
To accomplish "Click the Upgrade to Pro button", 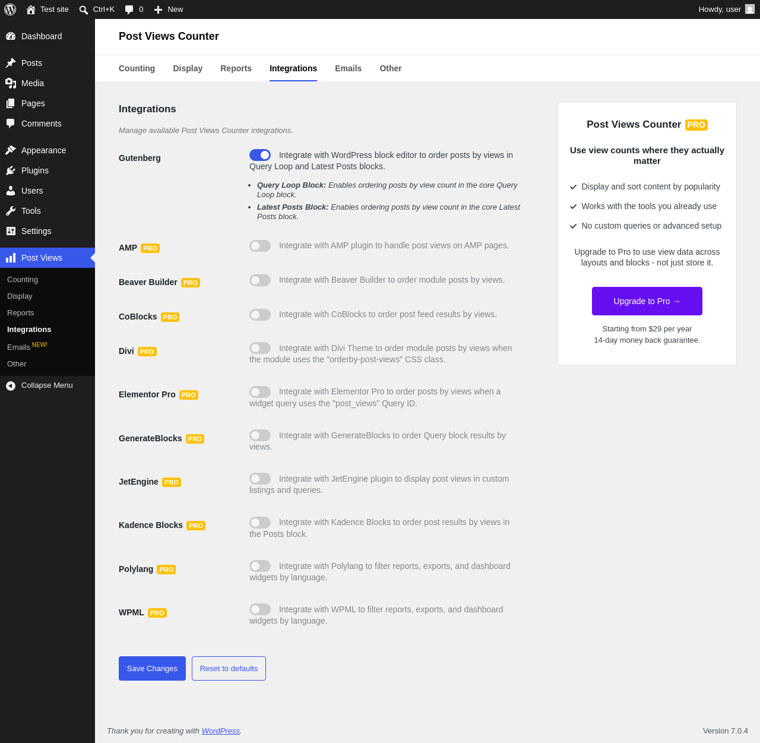I will pos(647,301).
